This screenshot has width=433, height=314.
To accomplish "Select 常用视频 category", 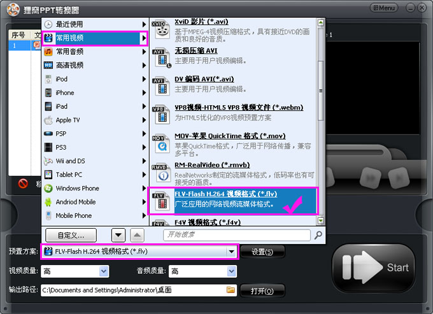I will (95, 38).
